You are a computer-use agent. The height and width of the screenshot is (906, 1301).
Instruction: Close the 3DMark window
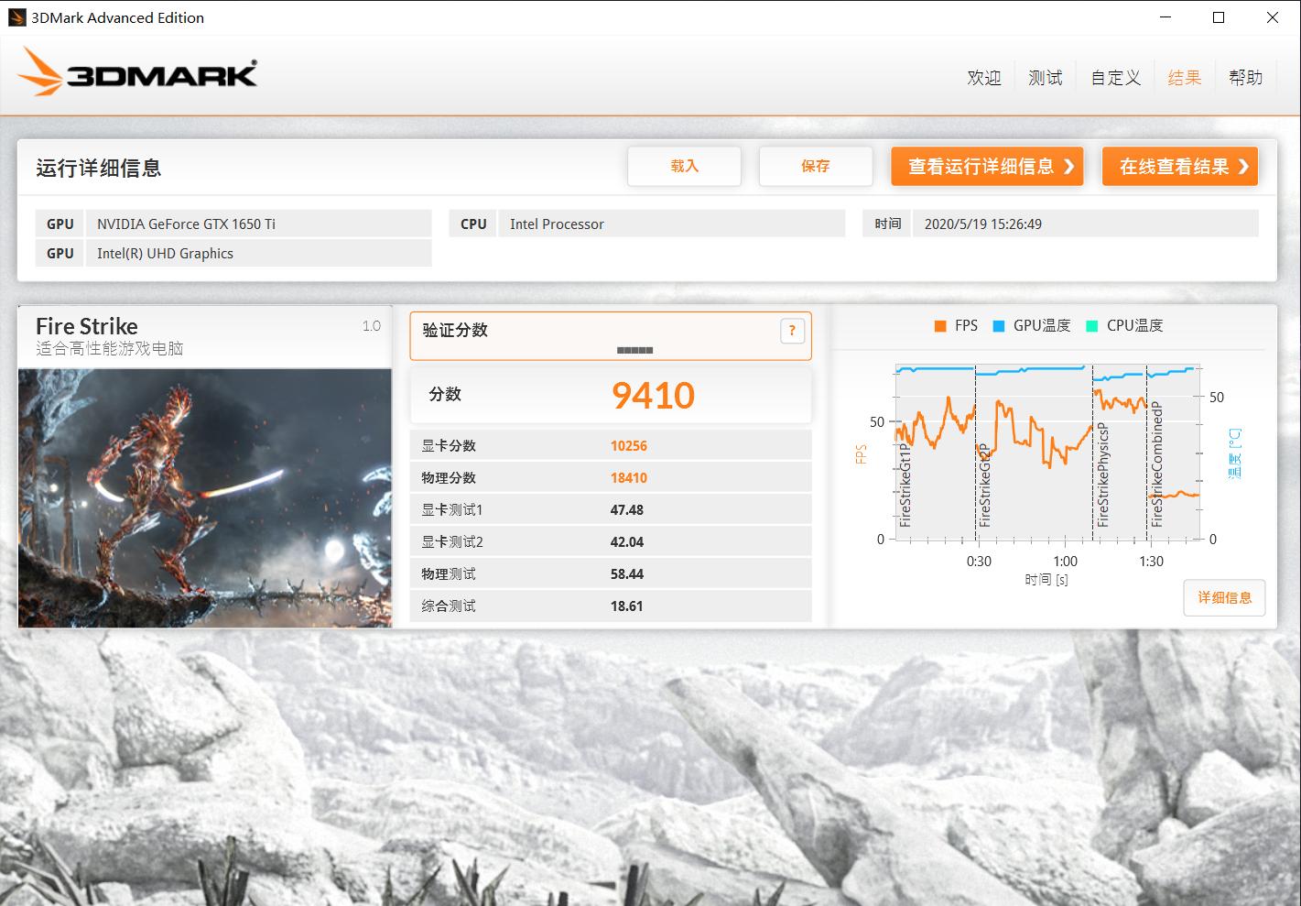point(1273,17)
